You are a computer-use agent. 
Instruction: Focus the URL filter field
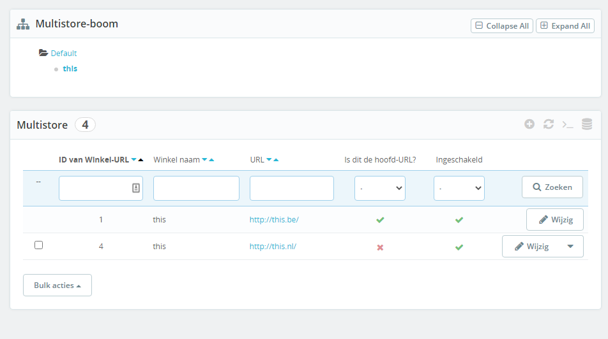pyautogui.click(x=292, y=188)
